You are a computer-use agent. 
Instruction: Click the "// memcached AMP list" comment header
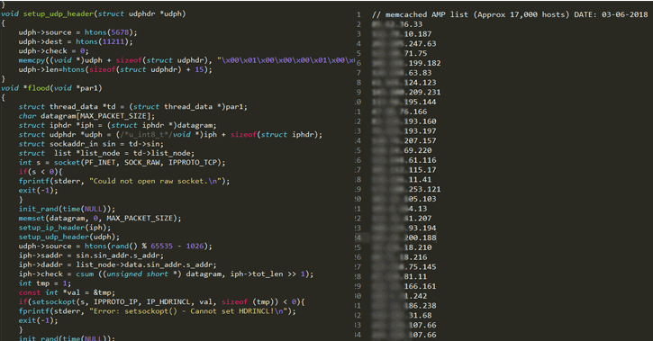(510, 14)
